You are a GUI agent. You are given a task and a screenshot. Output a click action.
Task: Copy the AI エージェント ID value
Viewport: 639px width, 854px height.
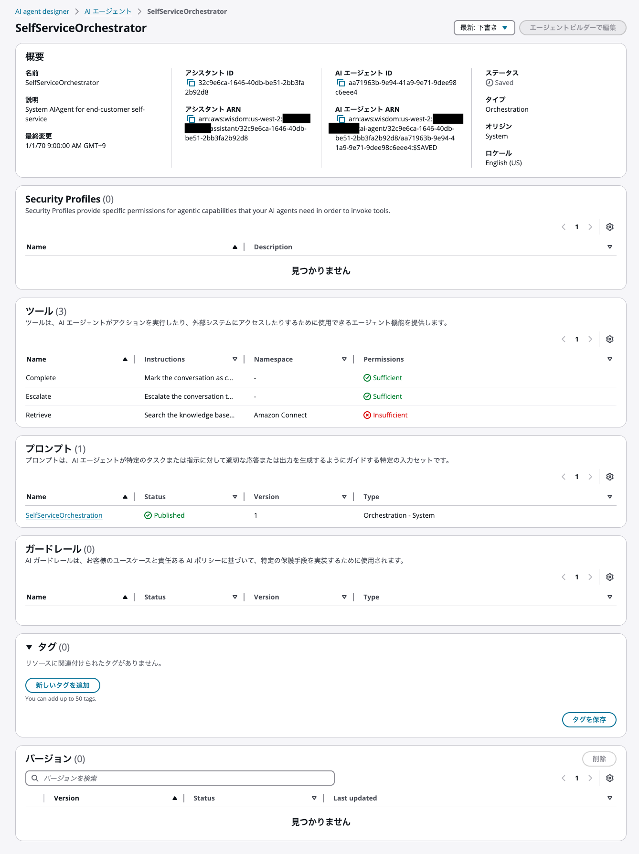tap(341, 83)
